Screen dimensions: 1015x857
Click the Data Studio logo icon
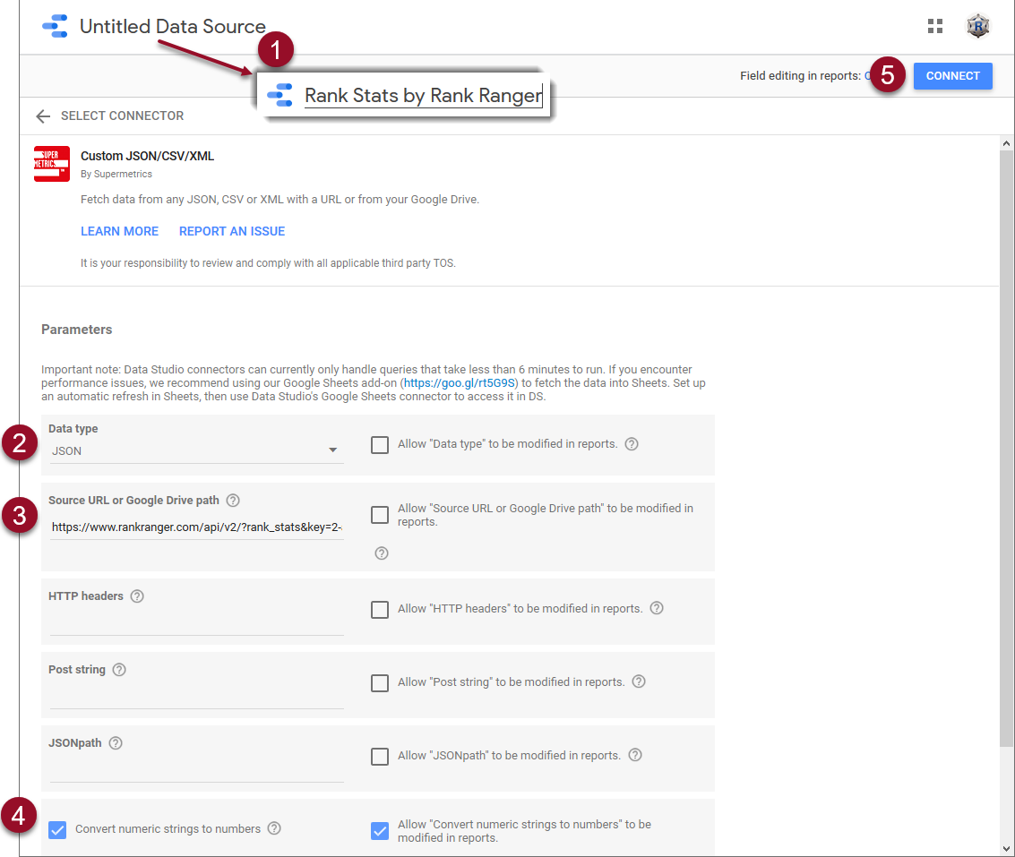(x=55, y=26)
